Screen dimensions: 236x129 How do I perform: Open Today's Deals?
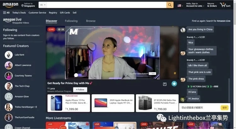click(19, 13)
